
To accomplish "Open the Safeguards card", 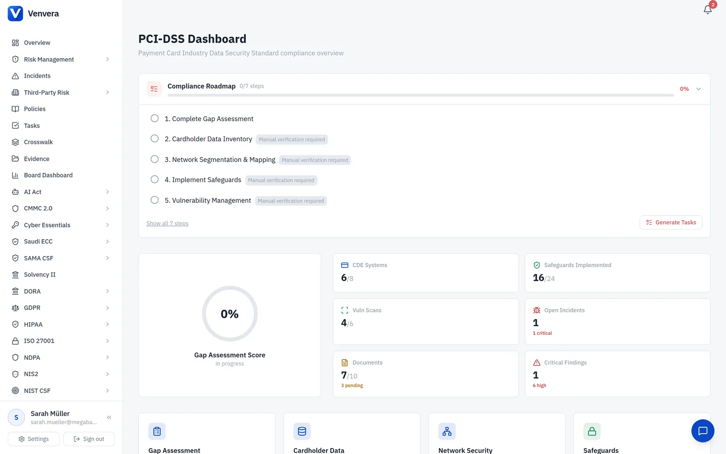I will pos(642,434).
